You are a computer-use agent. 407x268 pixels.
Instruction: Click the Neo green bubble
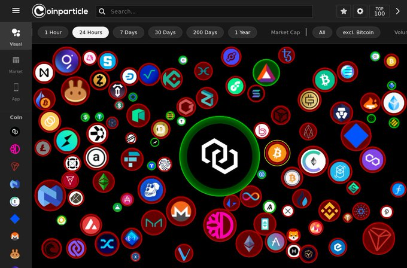[x=138, y=115]
